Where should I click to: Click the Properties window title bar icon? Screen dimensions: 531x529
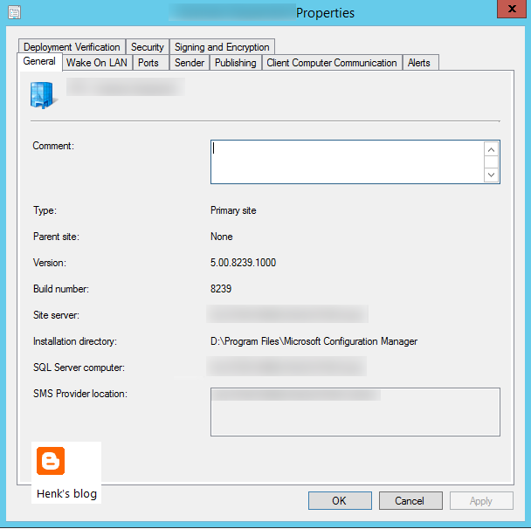(15, 13)
